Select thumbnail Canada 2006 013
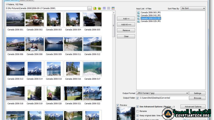The height and width of the screenshot is (120, 214). coord(16,69)
